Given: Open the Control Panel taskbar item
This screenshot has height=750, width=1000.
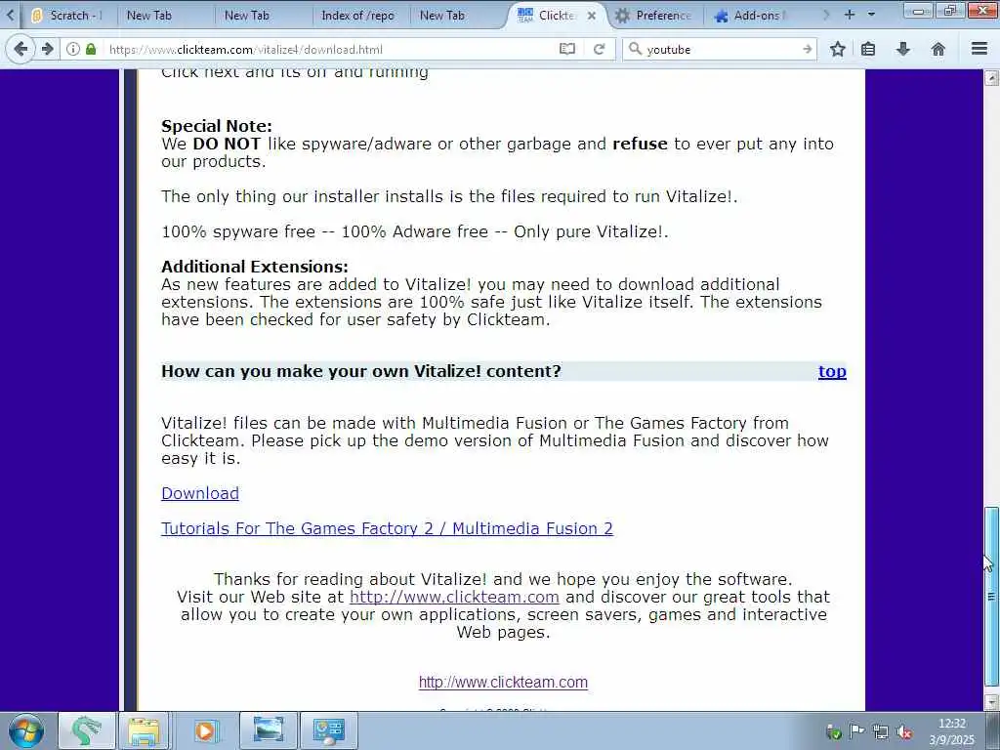Looking at the screenshot, I should [x=328, y=730].
